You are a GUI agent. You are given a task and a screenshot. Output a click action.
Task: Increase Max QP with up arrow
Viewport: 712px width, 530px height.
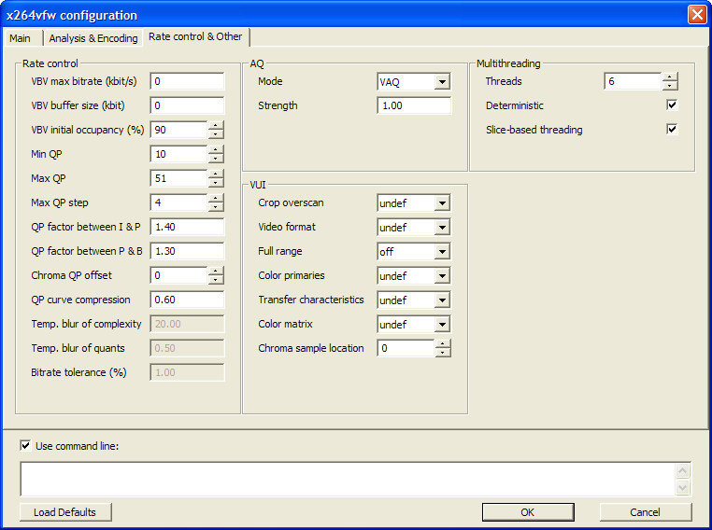click(x=216, y=174)
